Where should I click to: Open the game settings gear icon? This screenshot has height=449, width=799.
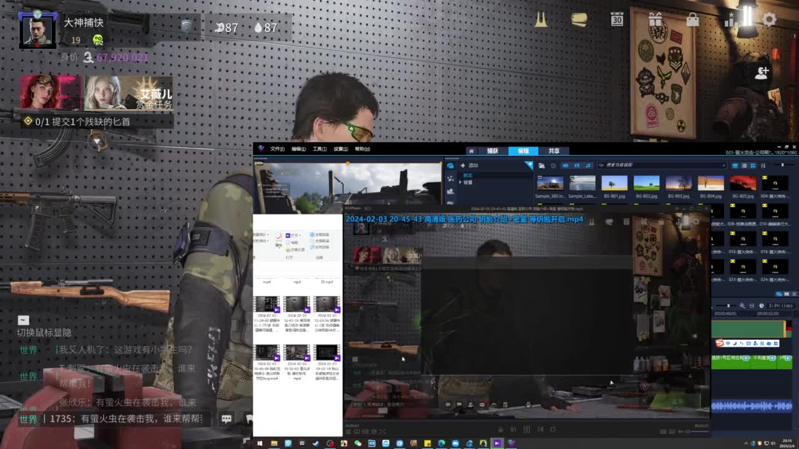(x=769, y=19)
